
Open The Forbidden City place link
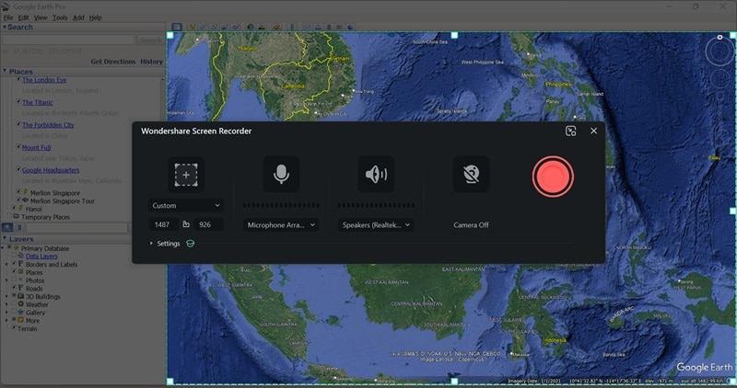tap(48, 125)
